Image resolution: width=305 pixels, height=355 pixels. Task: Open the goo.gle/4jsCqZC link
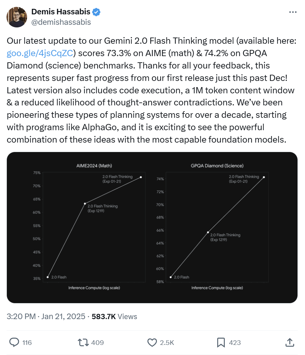40,53
